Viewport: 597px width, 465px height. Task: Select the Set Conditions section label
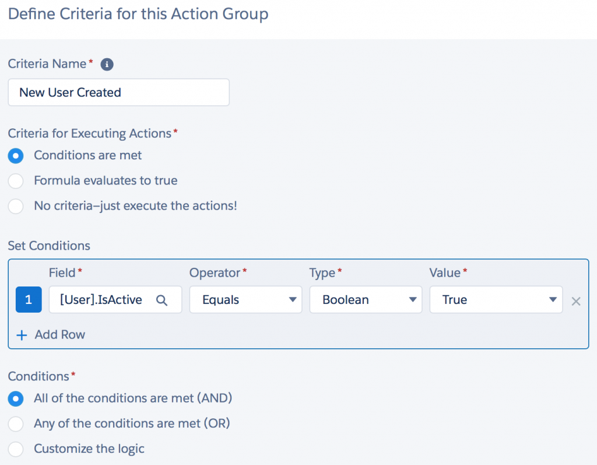(49, 246)
